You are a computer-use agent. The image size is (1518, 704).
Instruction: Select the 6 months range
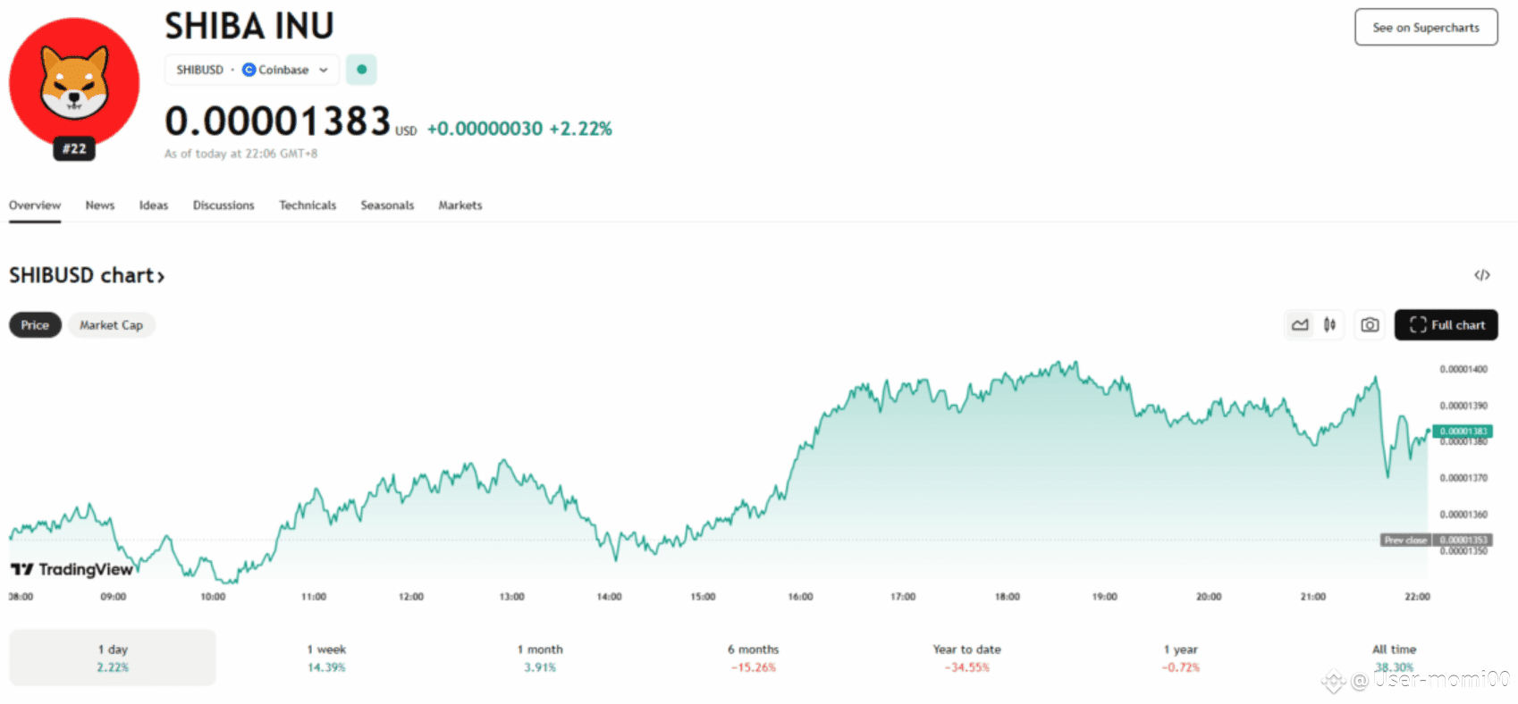(x=754, y=658)
